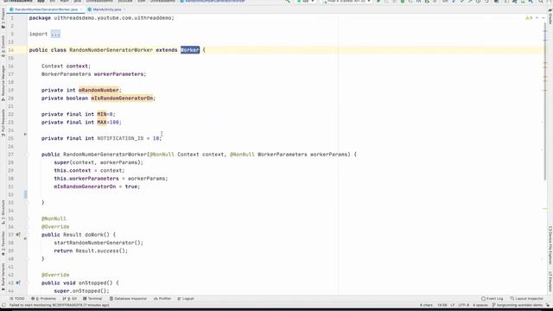Screen dimensions: 553x311
Task: Click the 6 chars selection indicator
Action: point(426,305)
